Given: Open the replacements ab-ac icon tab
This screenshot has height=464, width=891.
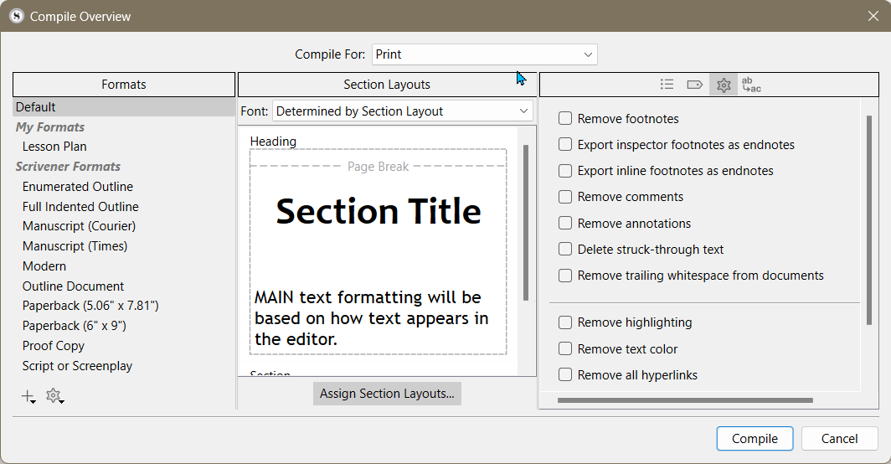Looking at the screenshot, I should (x=751, y=85).
